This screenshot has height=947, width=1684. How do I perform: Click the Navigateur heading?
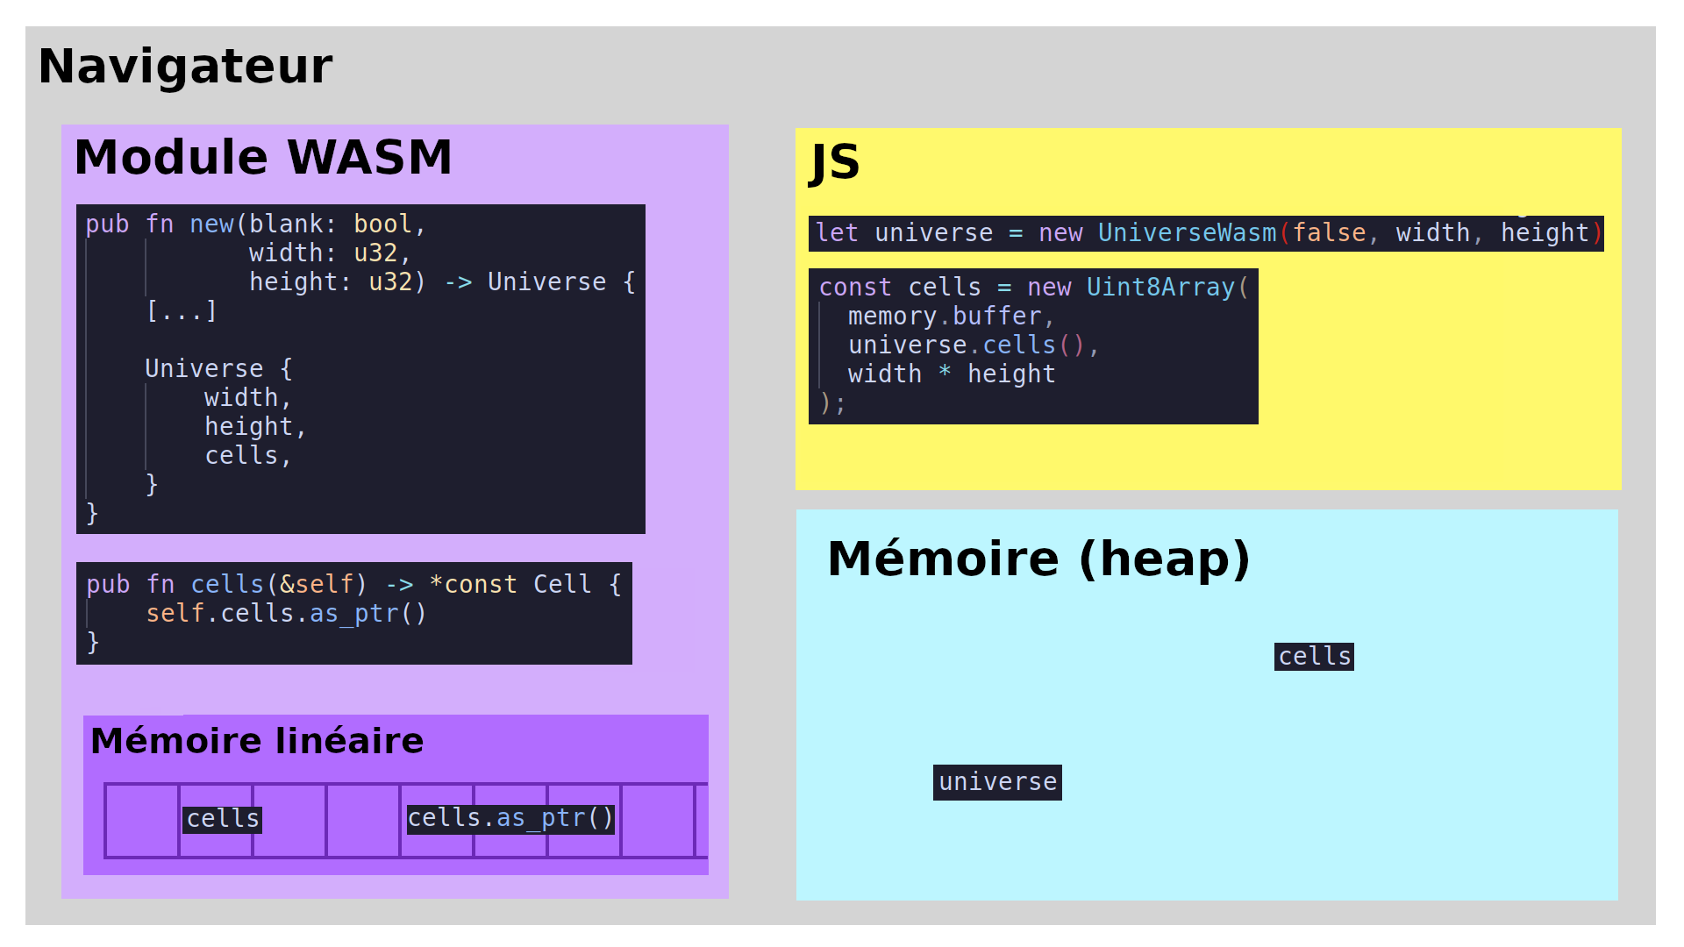tap(185, 67)
